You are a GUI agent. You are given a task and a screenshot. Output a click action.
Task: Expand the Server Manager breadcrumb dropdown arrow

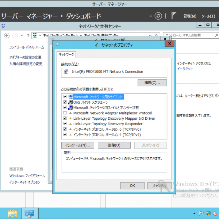(151, 16)
